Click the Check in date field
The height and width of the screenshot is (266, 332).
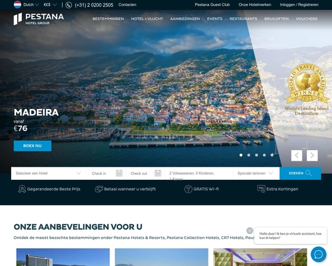click(x=106, y=173)
